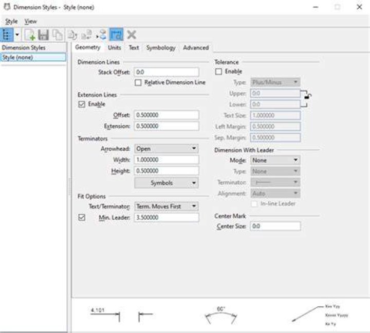Switch to the Units tab

(115, 48)
